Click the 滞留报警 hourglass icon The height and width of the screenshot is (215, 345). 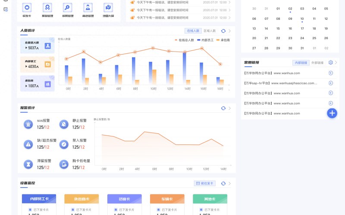pos(28,164)
